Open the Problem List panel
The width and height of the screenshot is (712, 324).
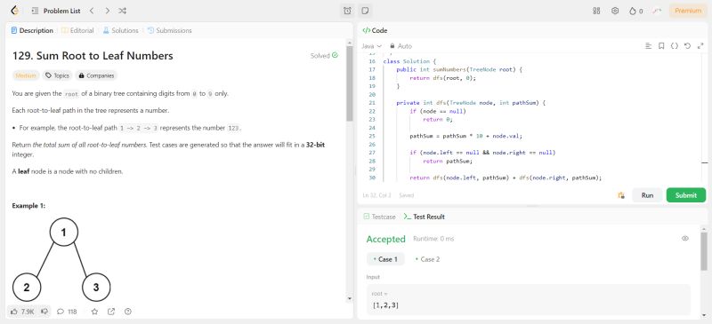(56, 11)
